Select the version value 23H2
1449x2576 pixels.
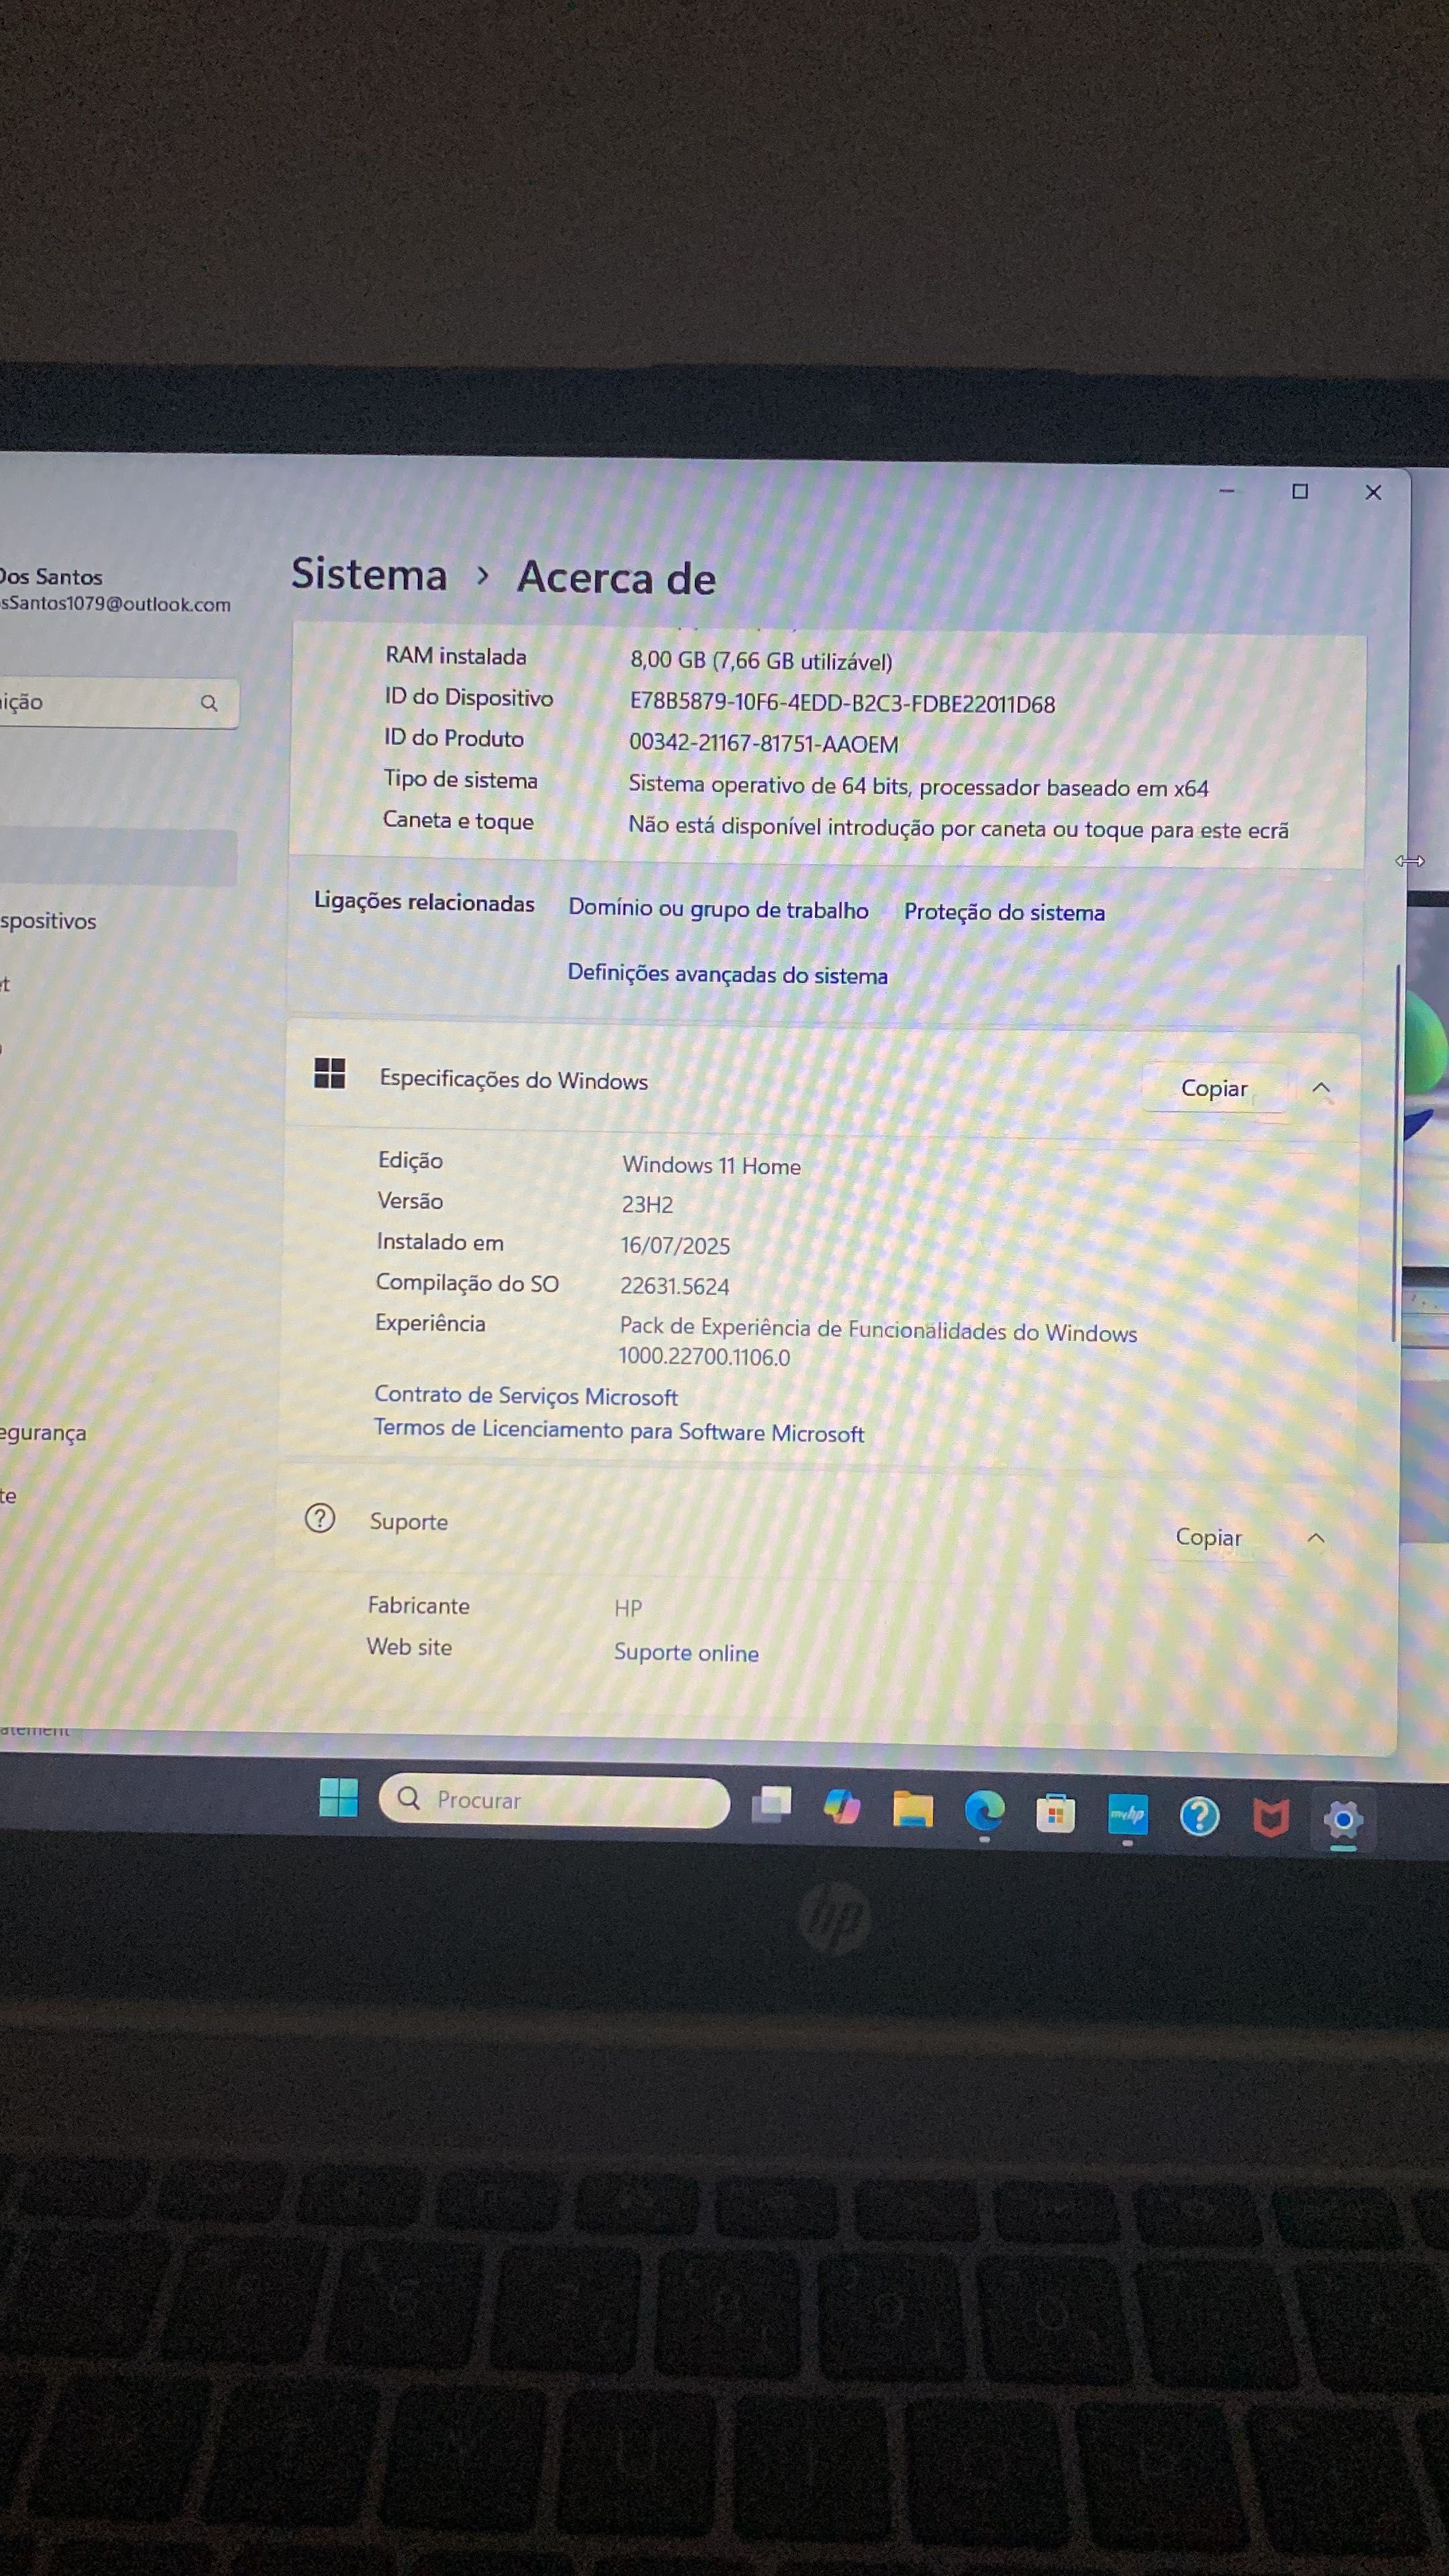[x=647, y=1204]
